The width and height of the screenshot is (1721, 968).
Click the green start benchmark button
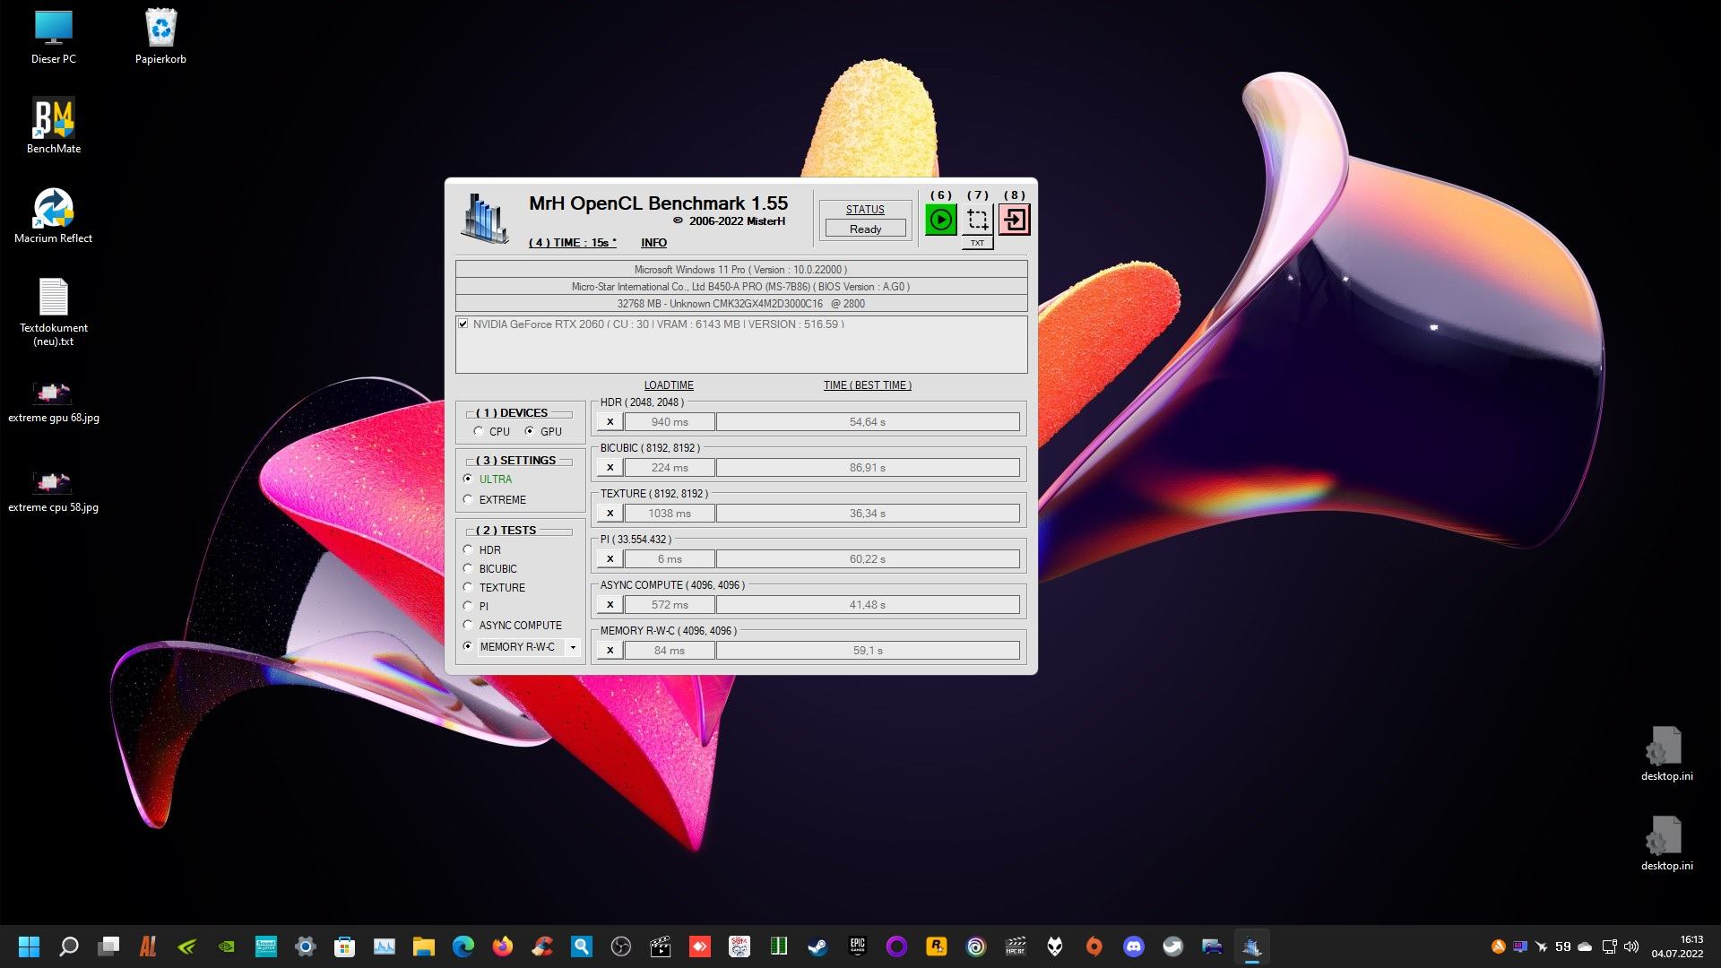[x=940, y=220]
